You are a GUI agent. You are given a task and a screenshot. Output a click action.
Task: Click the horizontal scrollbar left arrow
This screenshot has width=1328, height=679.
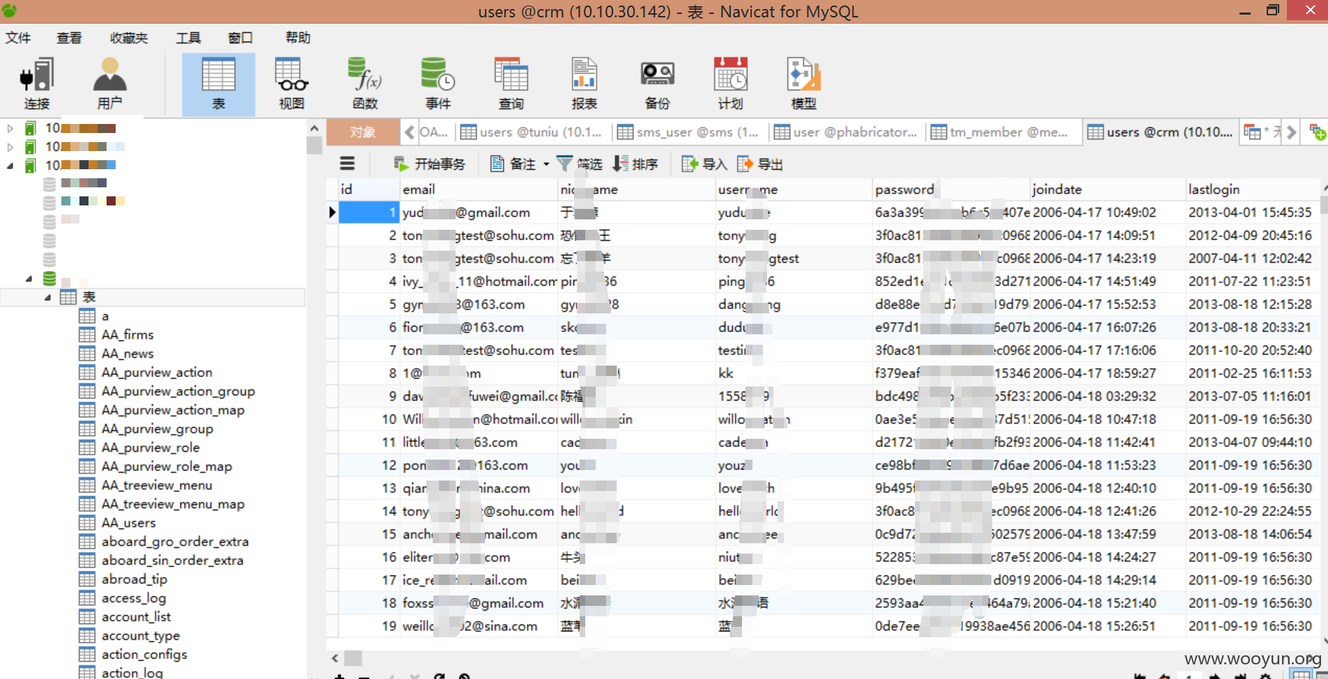click(335, 658)
